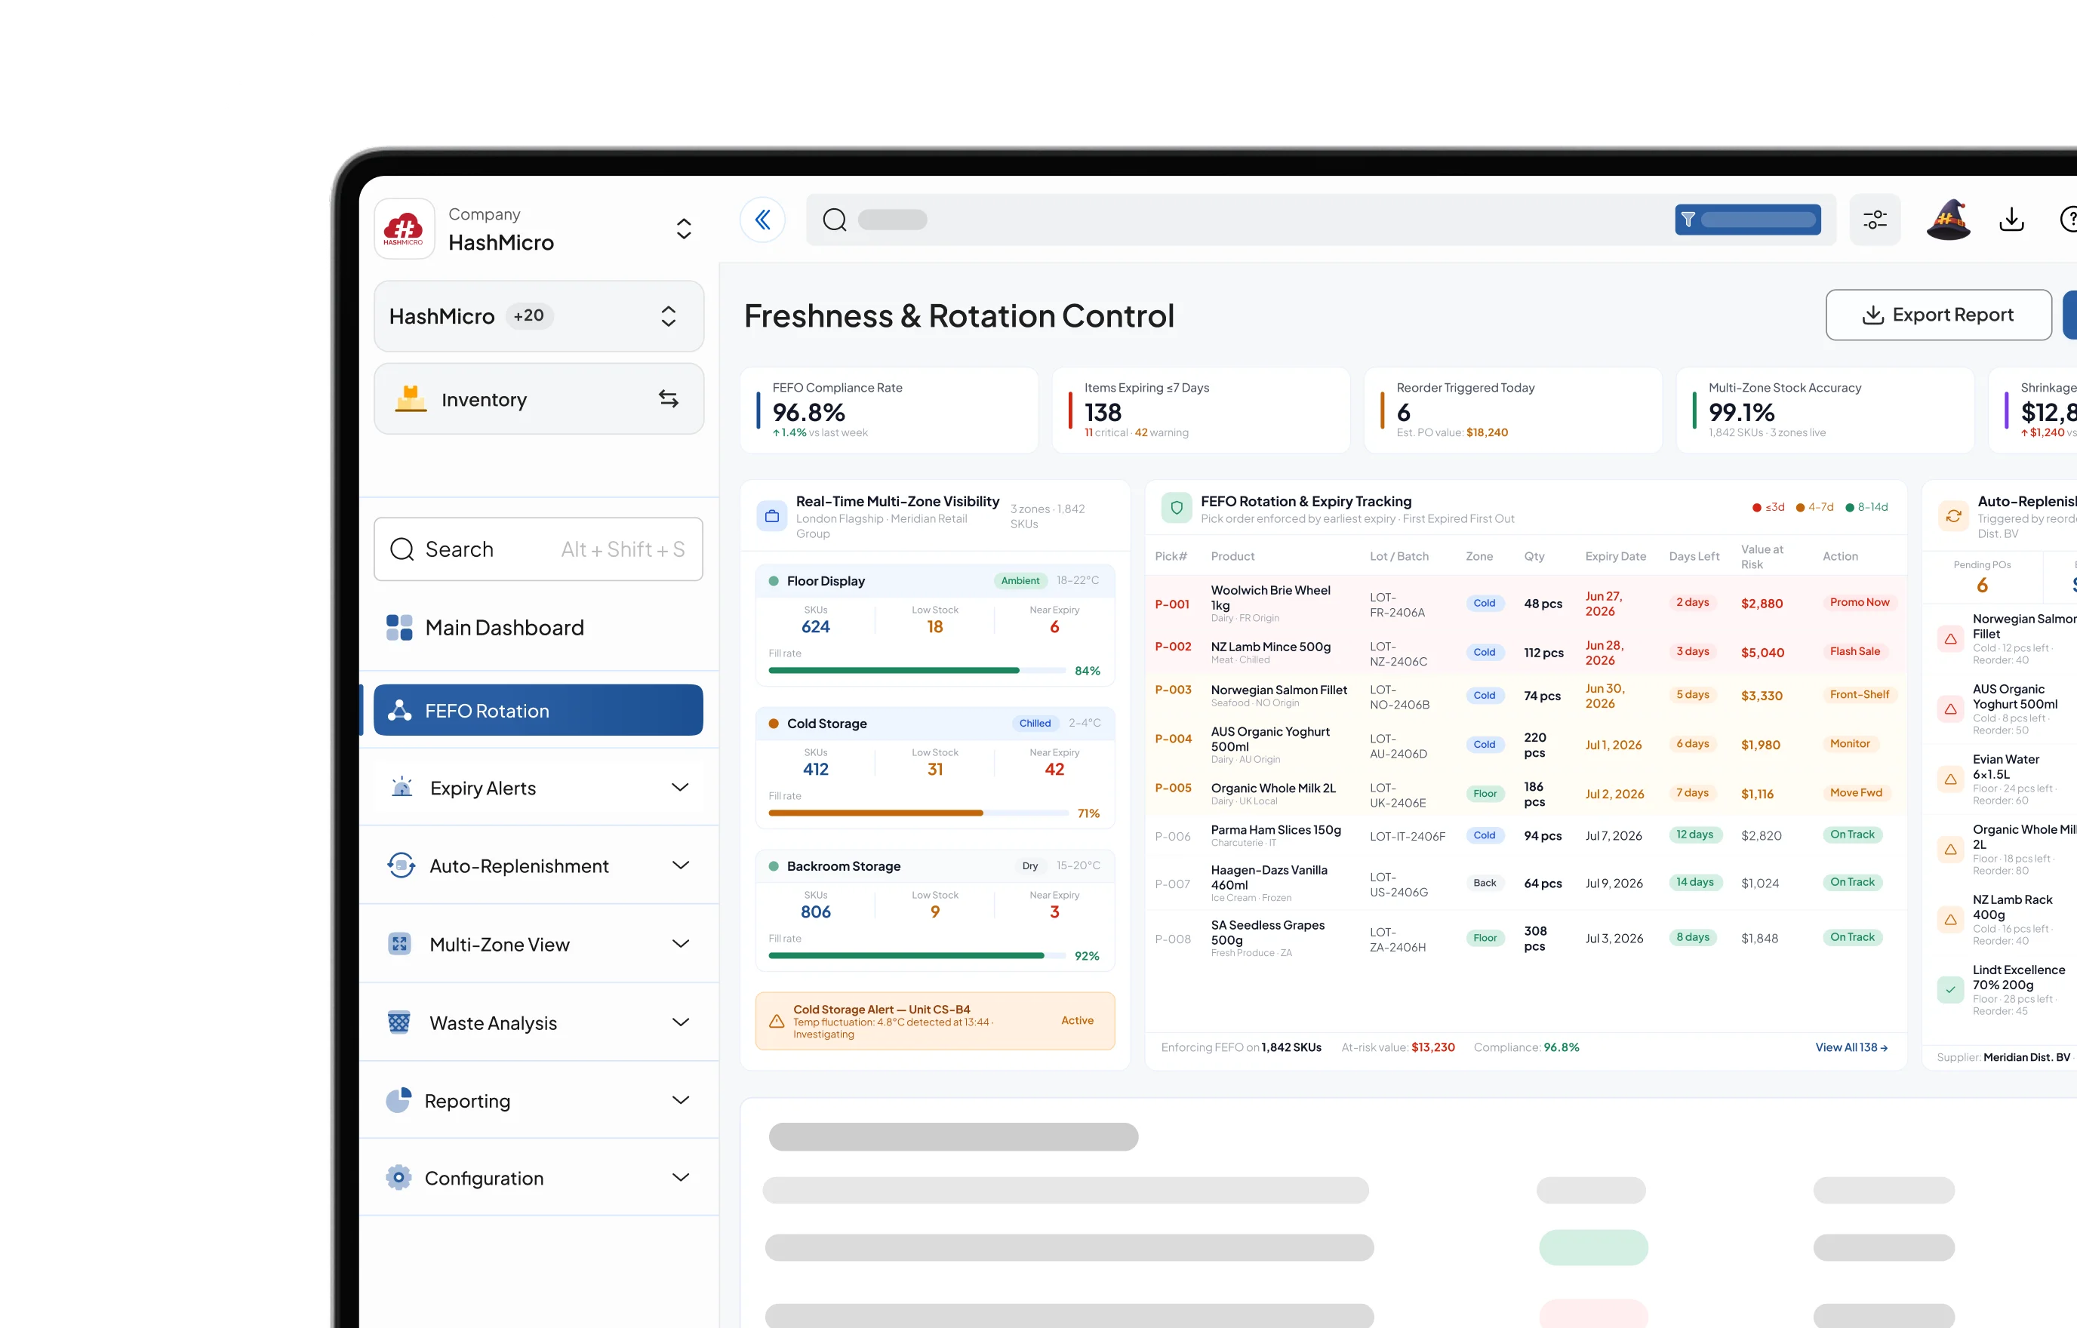Collapse sidebar with double-chevron button
This screenshot has width=2077, height=1328.
pyautogui.click(x=762, y=220)
